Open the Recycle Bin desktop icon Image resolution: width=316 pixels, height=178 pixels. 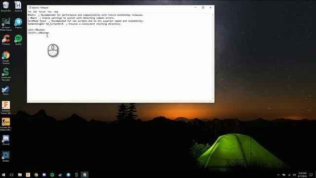(x=6, y=6)
